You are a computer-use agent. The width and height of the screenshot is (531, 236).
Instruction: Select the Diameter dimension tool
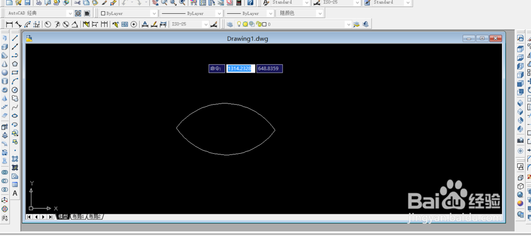66,24
